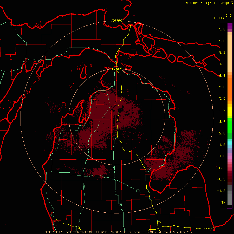Click the bright green segment of the color bar

(230, 126)
